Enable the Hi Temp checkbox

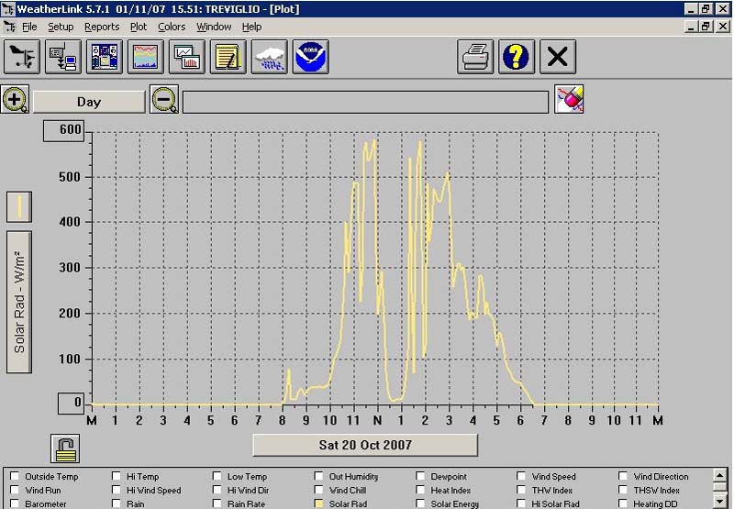[117, 476]
